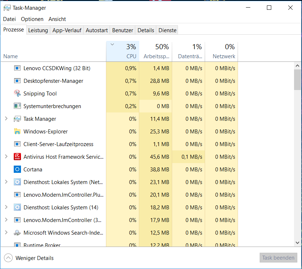This screenshot has height=269, width=302.
Task: Click the 28,8 MB memory value
Action: pos(159,81)
